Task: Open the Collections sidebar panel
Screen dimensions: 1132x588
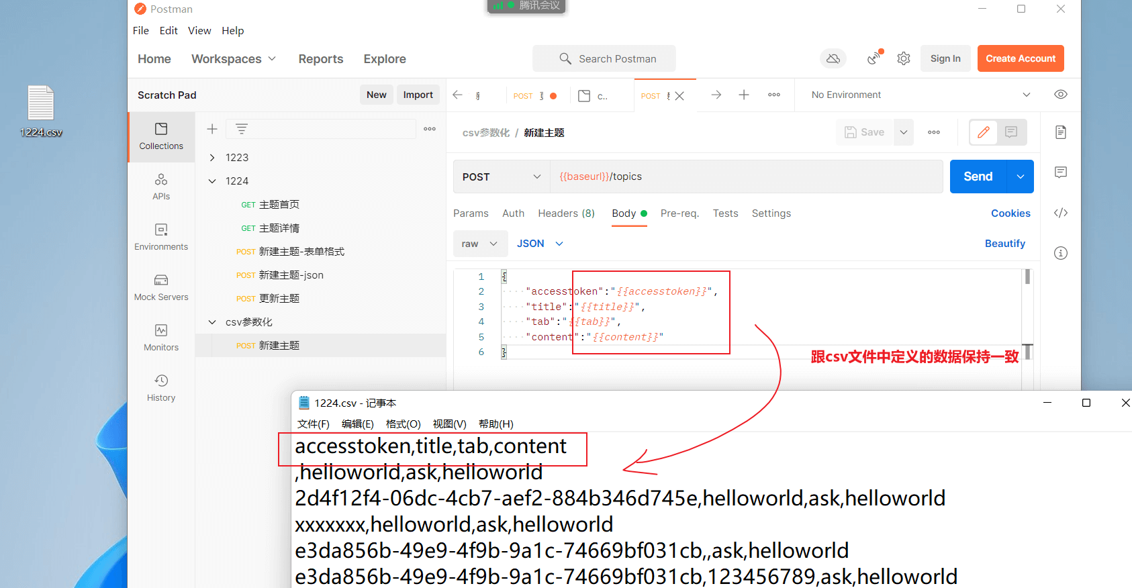Action: point(161,136)
